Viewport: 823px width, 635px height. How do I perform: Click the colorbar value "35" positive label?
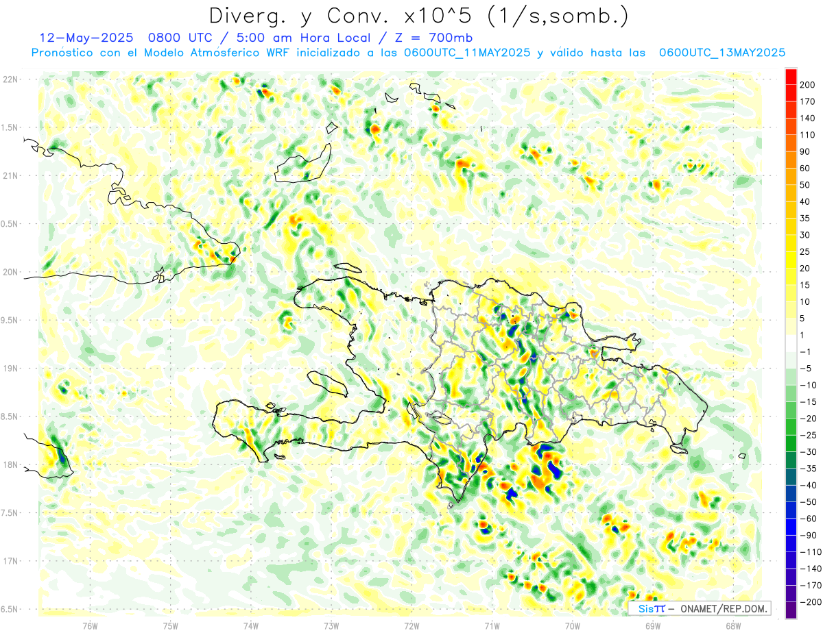click(805, 219)
